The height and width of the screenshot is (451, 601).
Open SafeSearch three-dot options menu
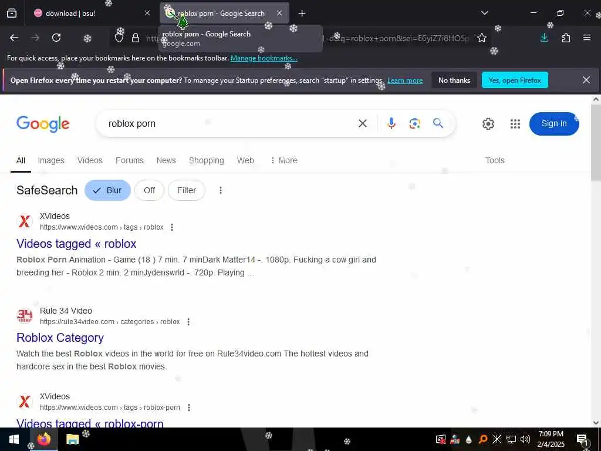[221, 190]
